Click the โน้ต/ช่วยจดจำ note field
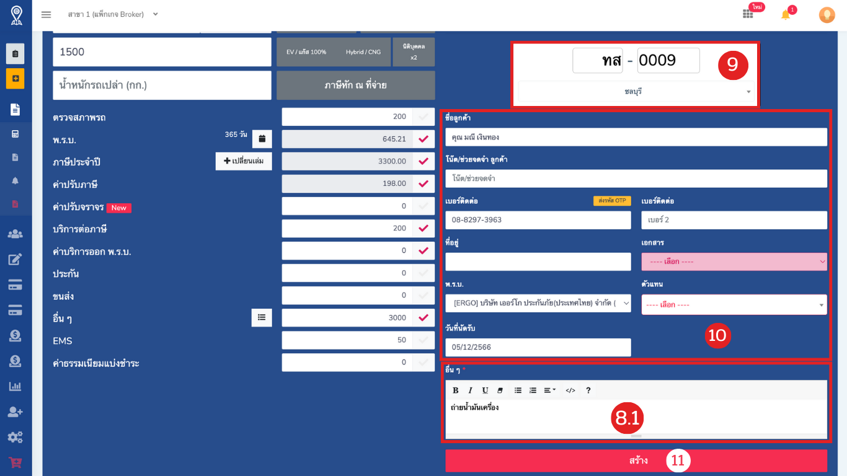This screenshot has height=476, width=847. tap(636, 178)
